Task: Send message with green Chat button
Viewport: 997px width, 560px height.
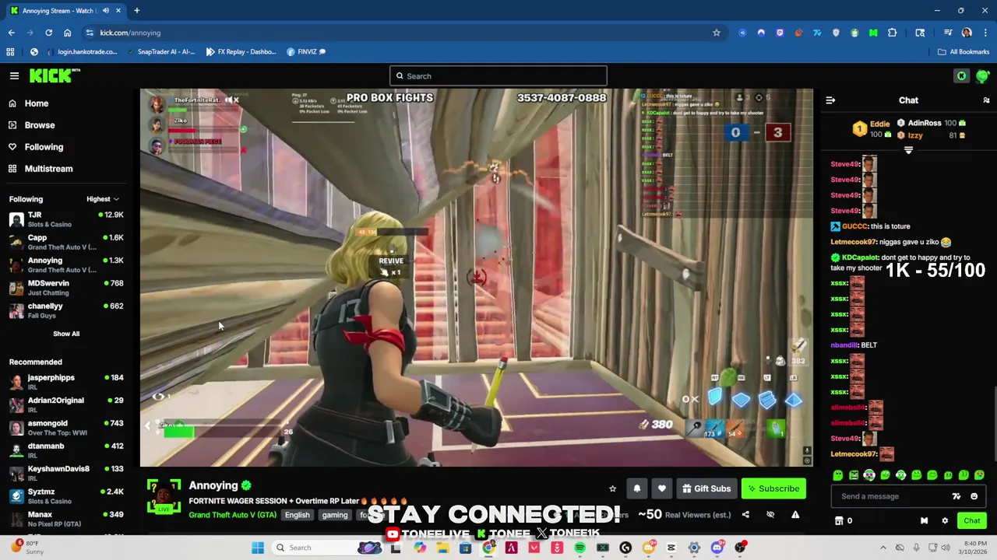Action: point(972,520)
